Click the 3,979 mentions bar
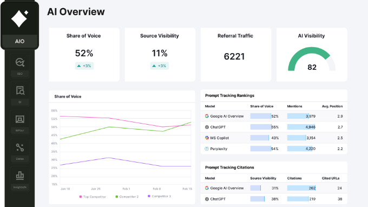The width and height of the screenshot is (368, 207). click(298, 116)
